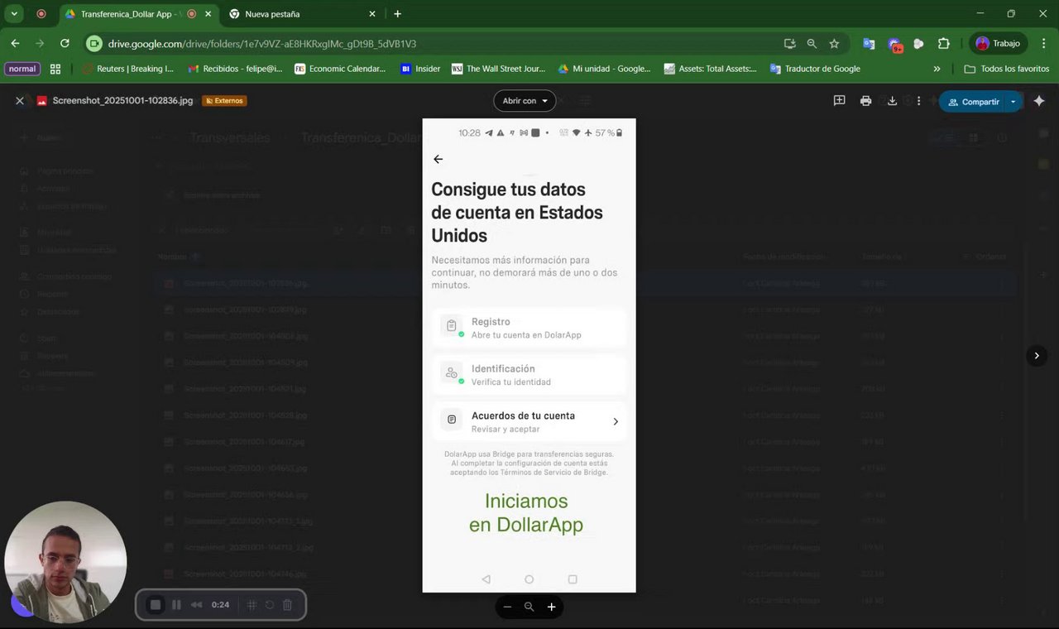Open the extension with the 9+ badge
Screen dimensions: 1059x629
tap(894, 45)
